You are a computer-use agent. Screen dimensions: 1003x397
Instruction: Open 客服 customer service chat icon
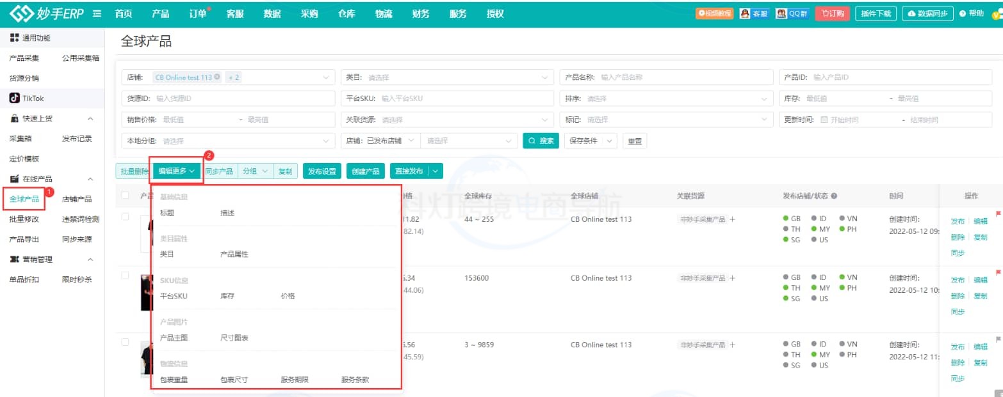[x=754, y=13]
